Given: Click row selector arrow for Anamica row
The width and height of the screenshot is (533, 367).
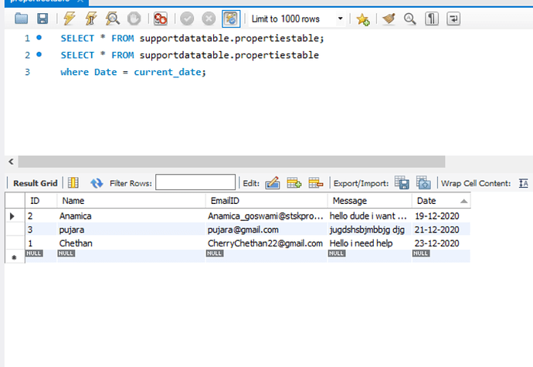Looking at the screenshot, I should tap(12, 216).
